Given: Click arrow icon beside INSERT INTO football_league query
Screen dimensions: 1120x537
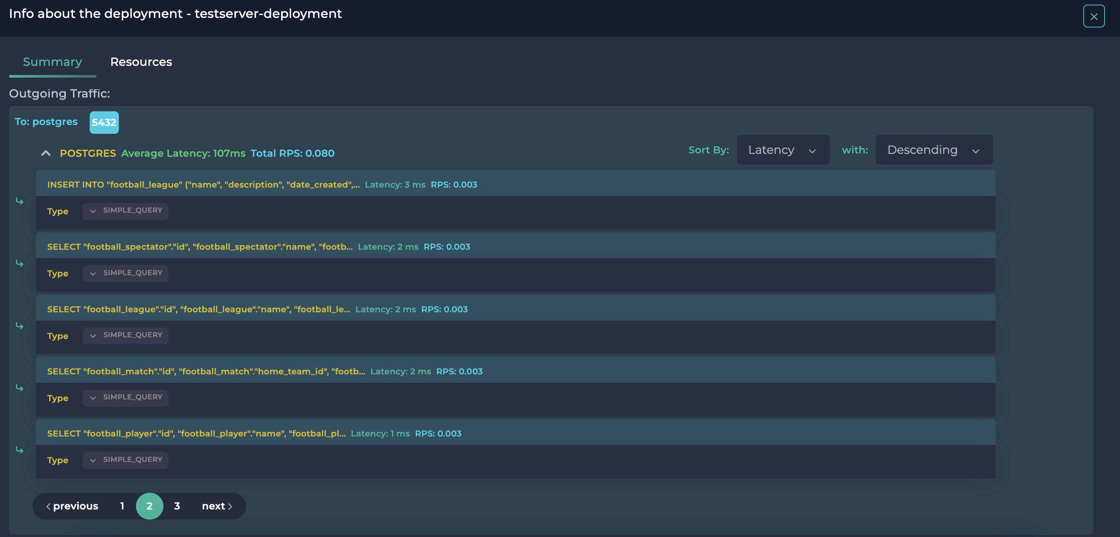Looking at the screenshot, I should point(20,201).
